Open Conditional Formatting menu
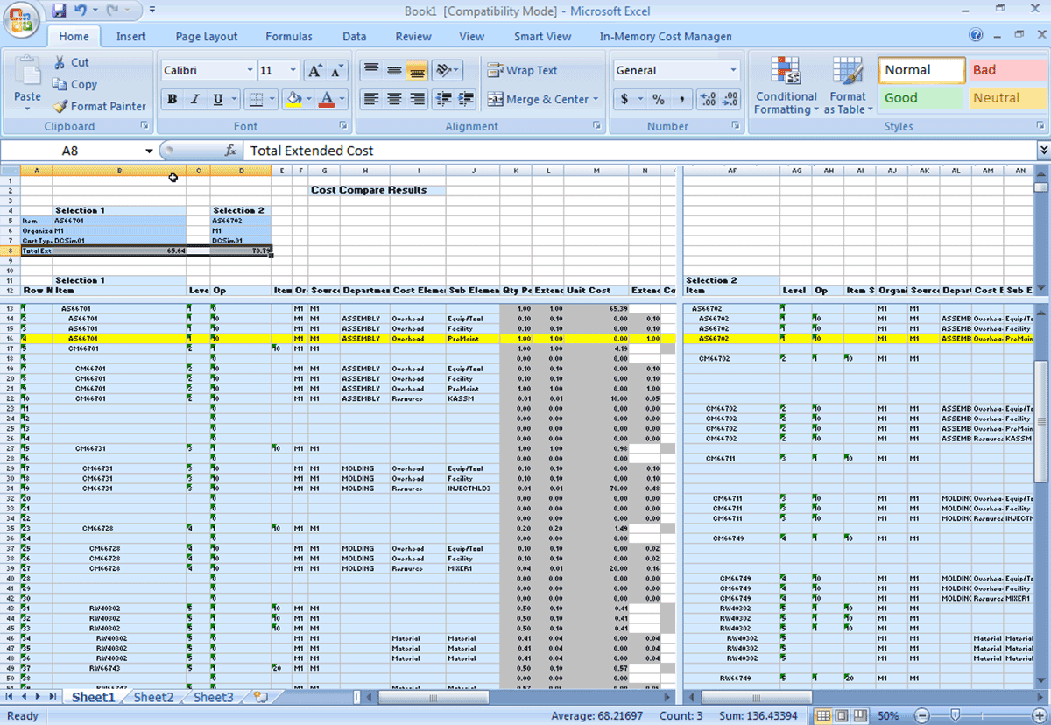 tap(786, 86)
